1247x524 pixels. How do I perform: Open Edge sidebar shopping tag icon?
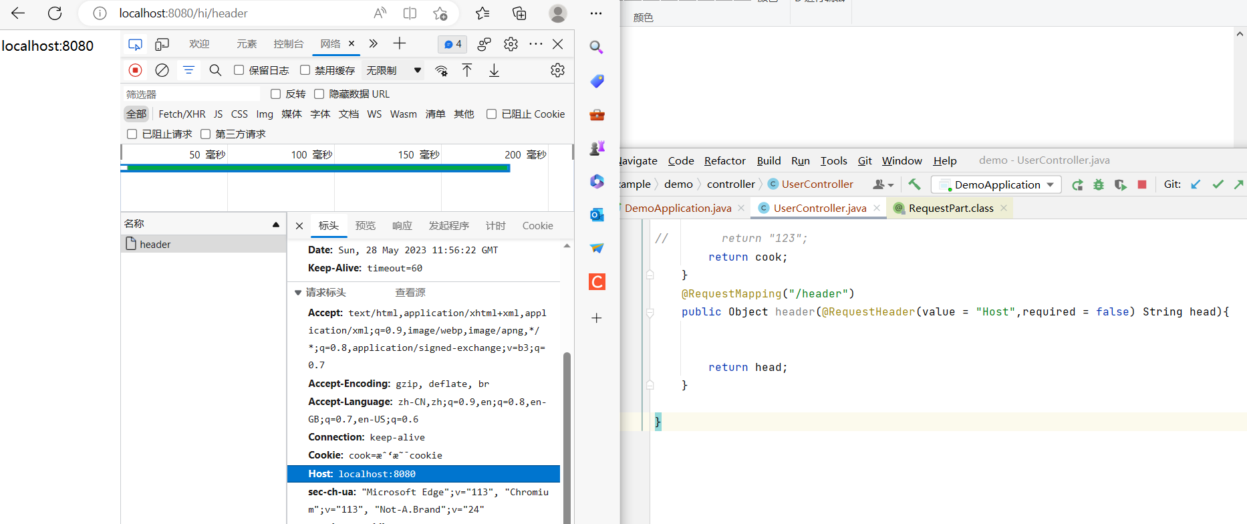tap(597, 81)
